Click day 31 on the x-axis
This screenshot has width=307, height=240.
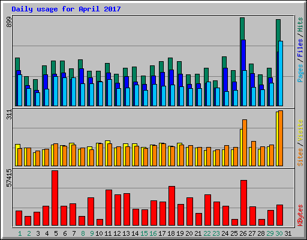pyautogui.click(x=288, y=233)
